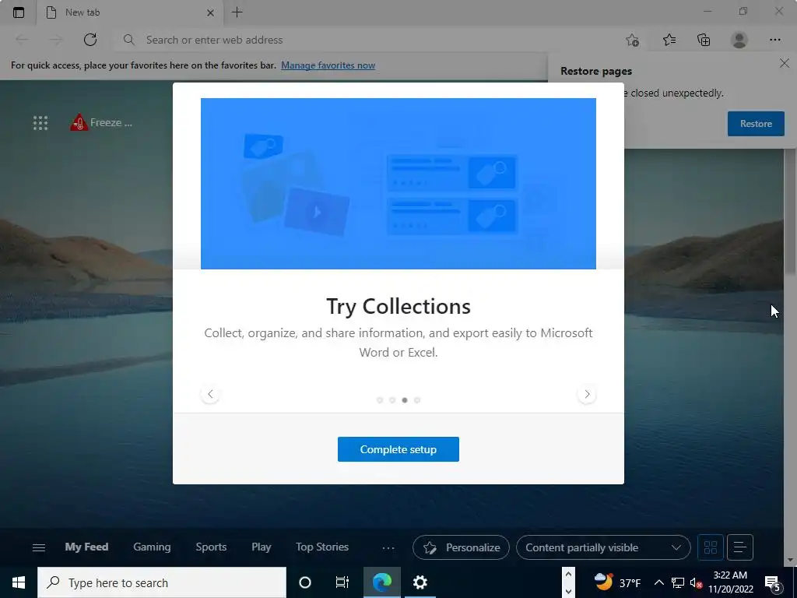The height and width of the screenshot is (598, 797).
Task: Select the fourth carousel dot
Action: (417, 400)
